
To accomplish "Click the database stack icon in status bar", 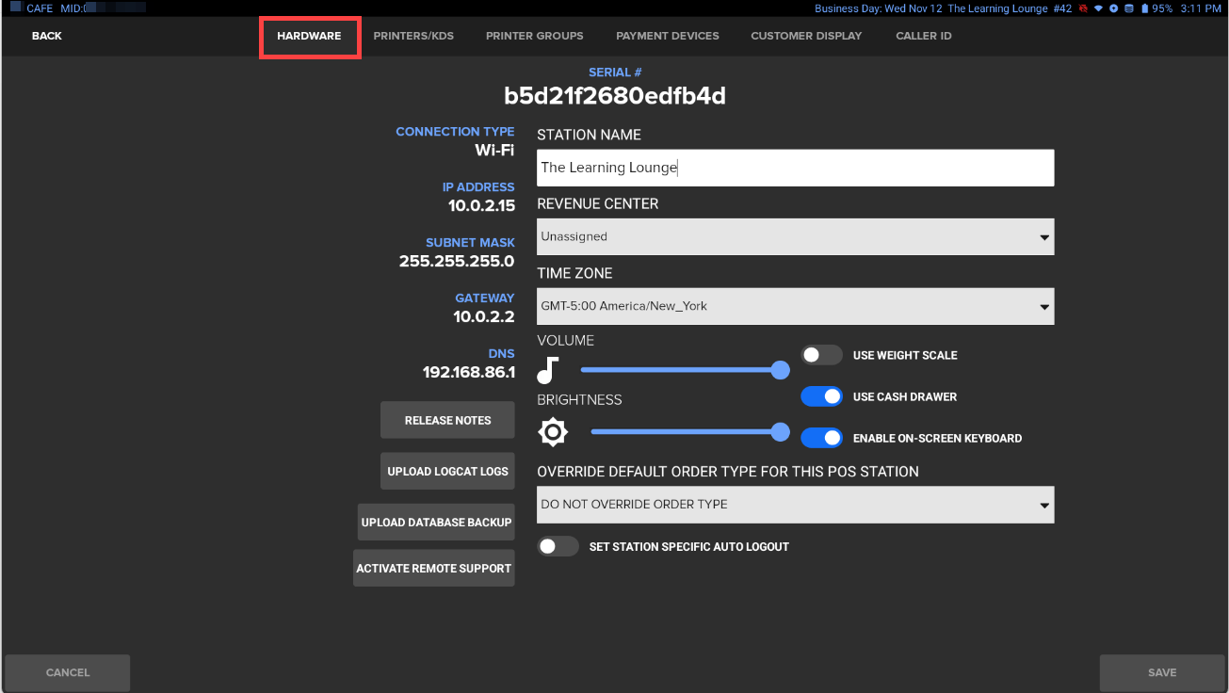I will coord(1128,8).
